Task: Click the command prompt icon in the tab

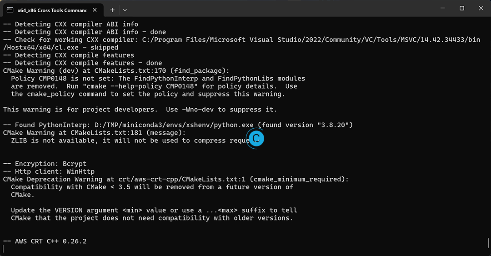Action: coord(10,9)
